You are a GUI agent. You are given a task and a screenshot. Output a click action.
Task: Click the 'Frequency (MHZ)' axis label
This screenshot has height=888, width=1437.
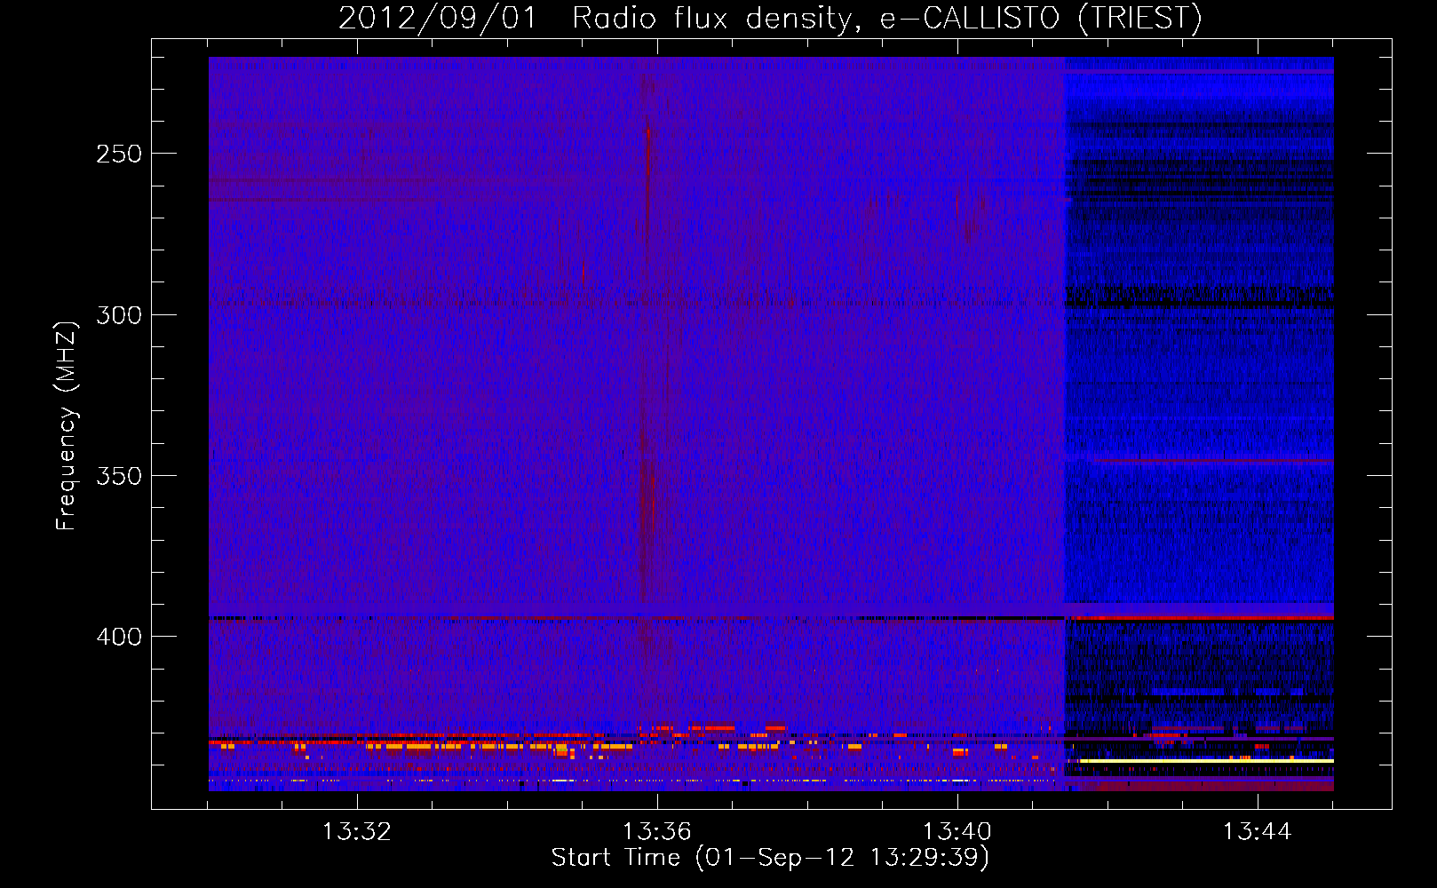(x=67, y=426)
